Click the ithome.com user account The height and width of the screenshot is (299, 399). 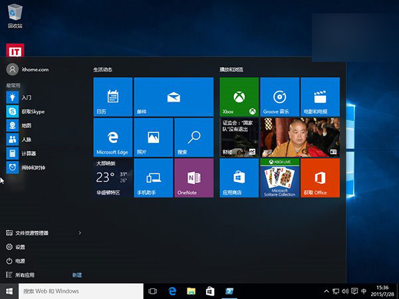(27, 69)
